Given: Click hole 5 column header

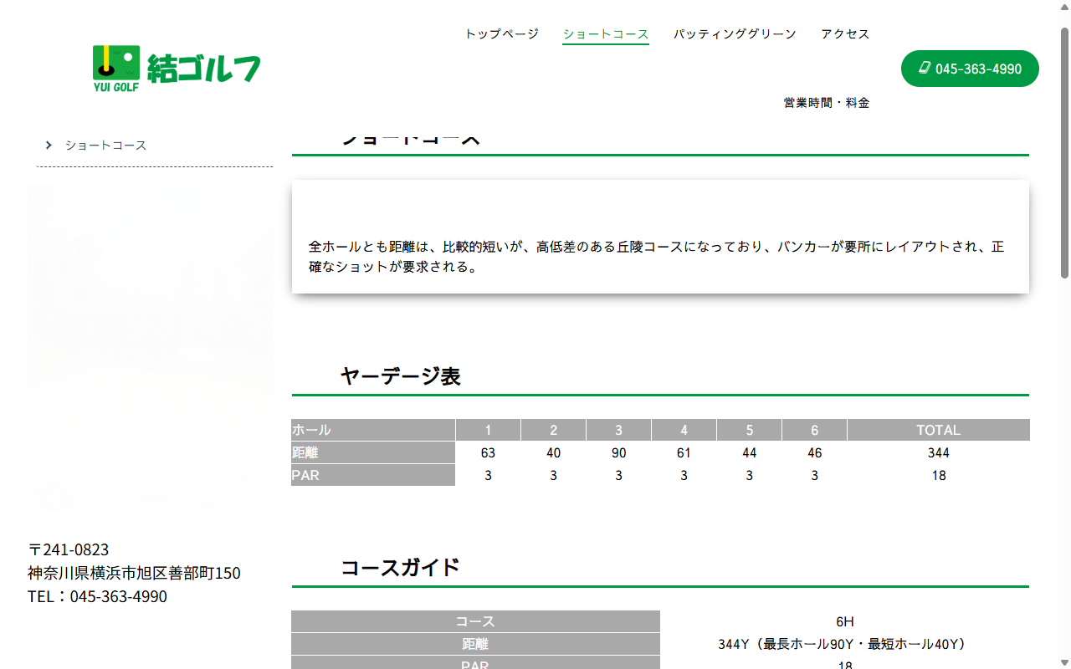Looking at the screenshot, I should tap(750, 430).
